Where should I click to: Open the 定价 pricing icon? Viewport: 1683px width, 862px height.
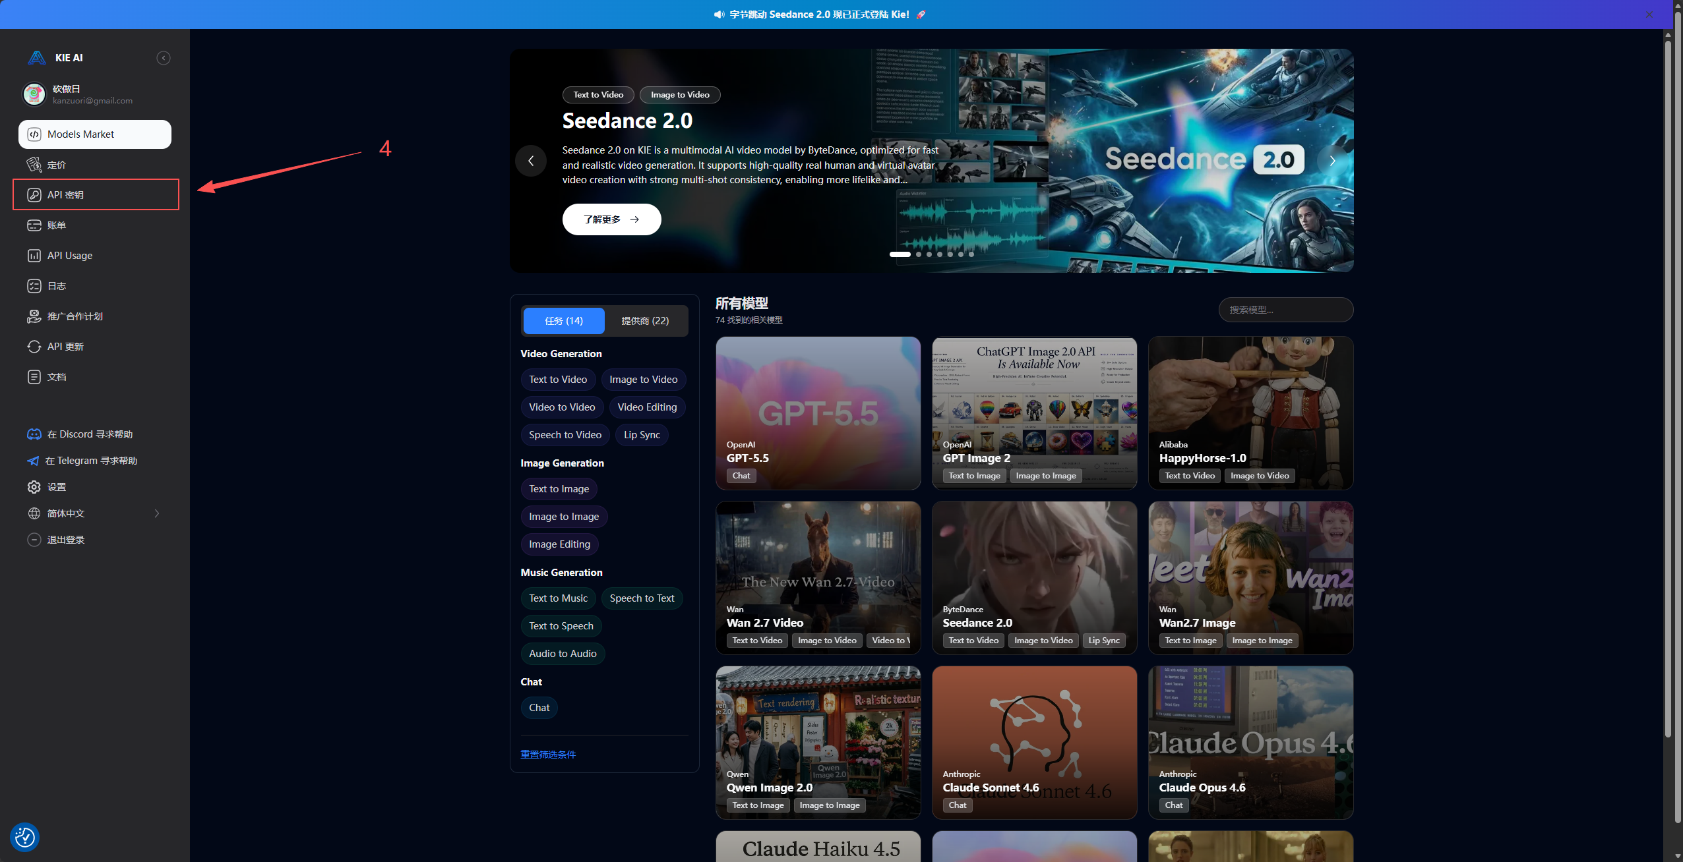(34, 165)
